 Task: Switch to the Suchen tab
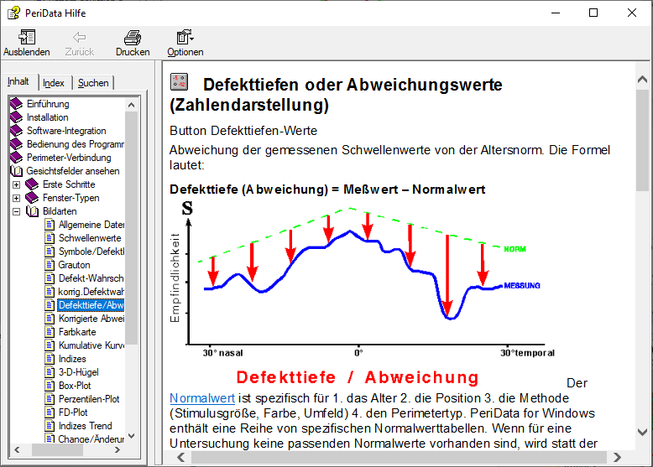93,83
